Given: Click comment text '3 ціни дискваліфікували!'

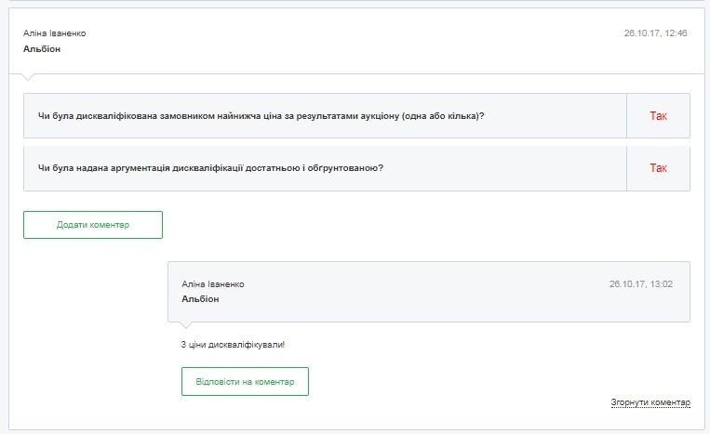Looking at the screenshot, I should click(233, 345).
